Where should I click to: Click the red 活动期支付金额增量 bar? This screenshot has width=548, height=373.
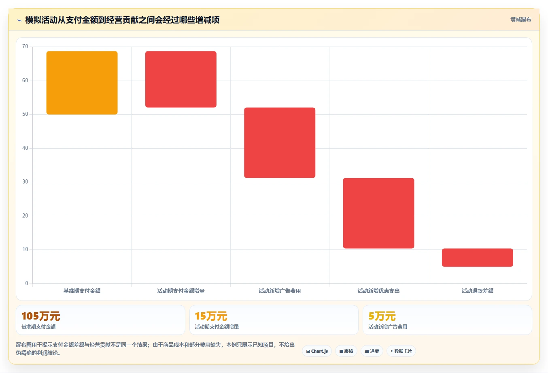point(181,79)
